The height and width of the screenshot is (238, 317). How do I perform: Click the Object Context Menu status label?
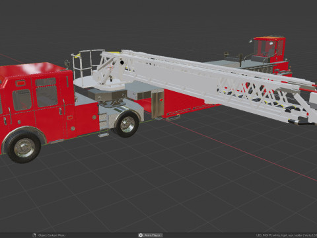point(52,235)
